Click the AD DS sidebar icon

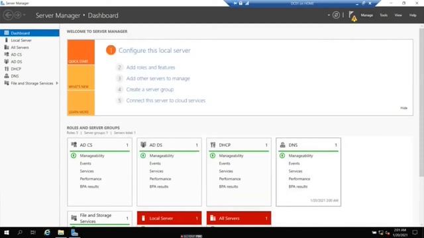[x=7, y=61]
